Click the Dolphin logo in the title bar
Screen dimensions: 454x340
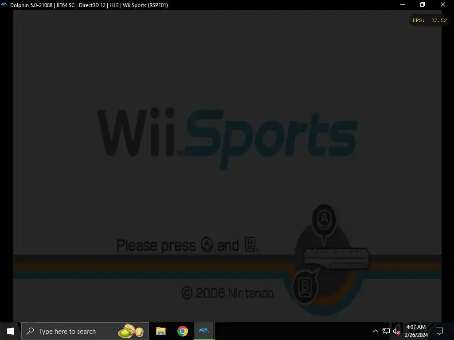pos(4,4)
